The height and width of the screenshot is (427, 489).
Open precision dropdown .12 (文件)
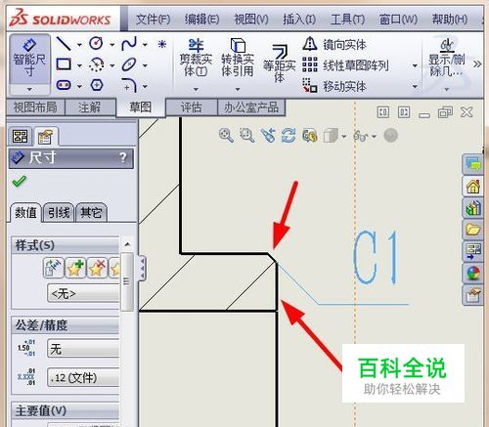83,377
